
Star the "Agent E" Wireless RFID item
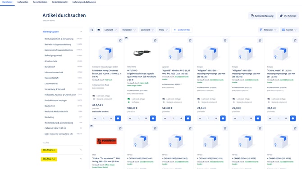coord(190,40)
